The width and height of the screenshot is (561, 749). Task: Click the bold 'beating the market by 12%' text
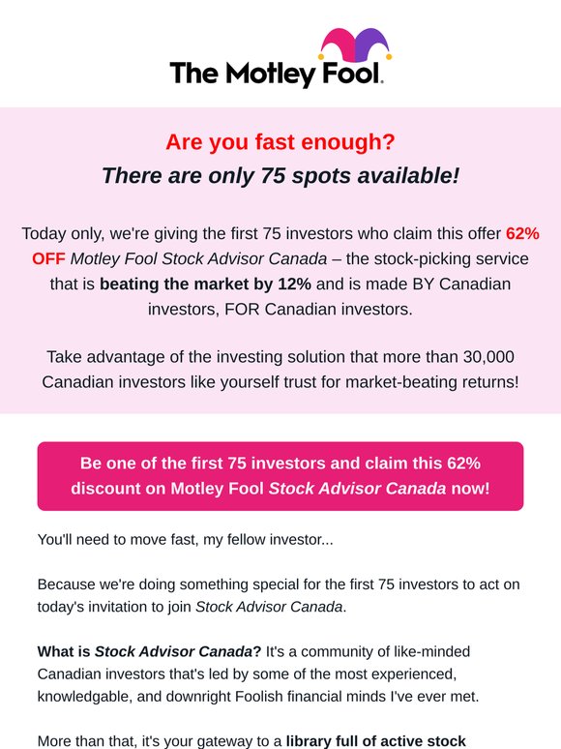click(x=205, y=284)
